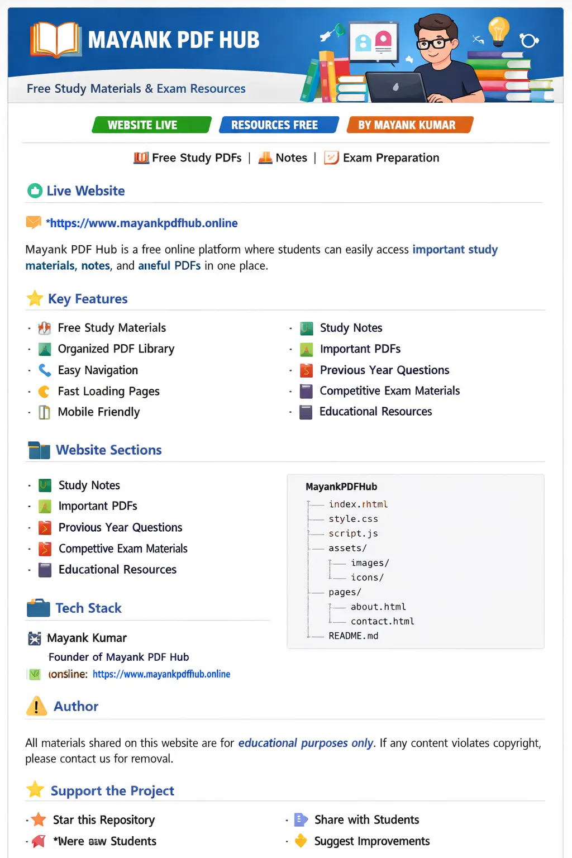Click the open book logo icon

pyautogui.click(x=55, y=40)
